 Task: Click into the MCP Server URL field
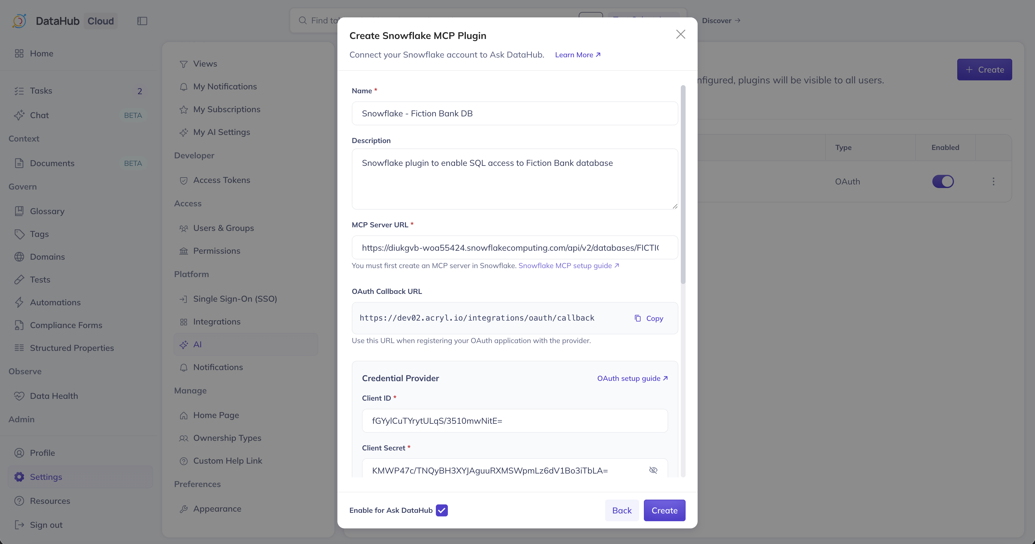tap(514, 248)
